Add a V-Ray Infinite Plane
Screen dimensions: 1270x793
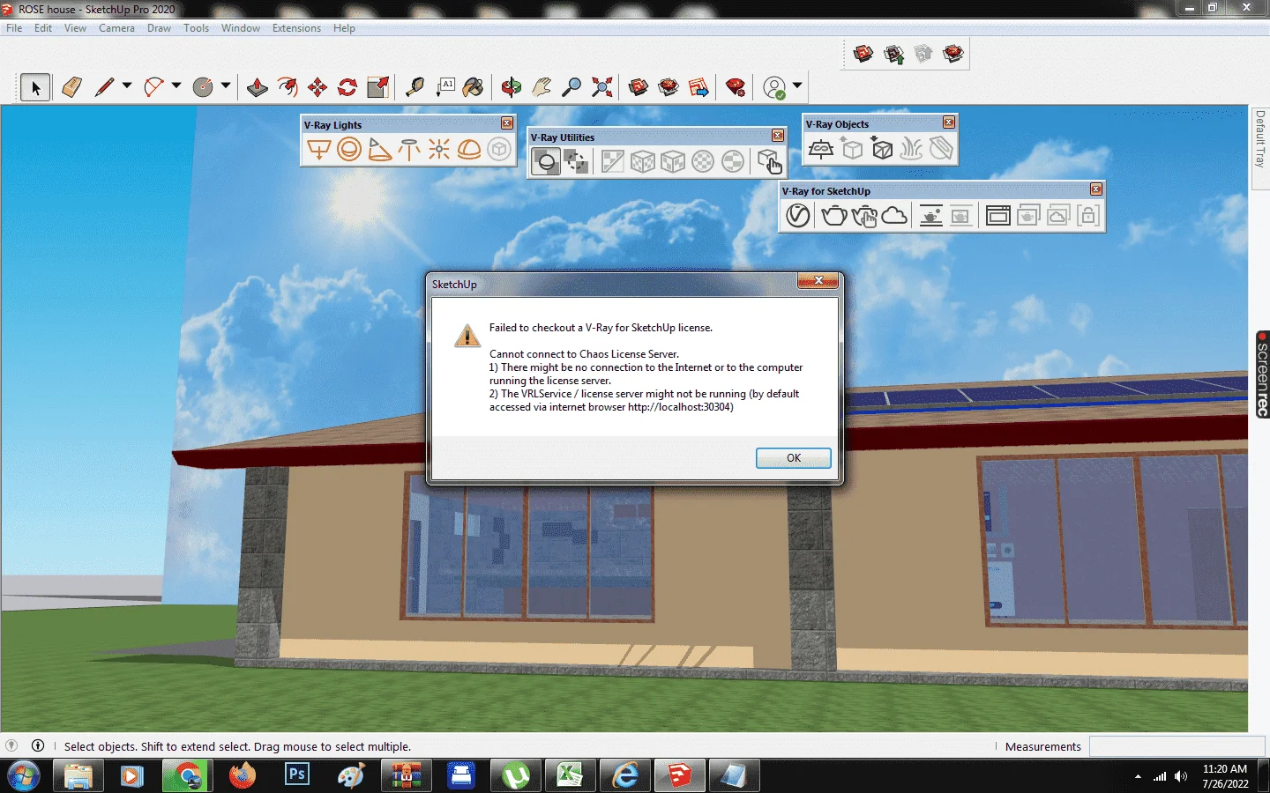point(821,148)
